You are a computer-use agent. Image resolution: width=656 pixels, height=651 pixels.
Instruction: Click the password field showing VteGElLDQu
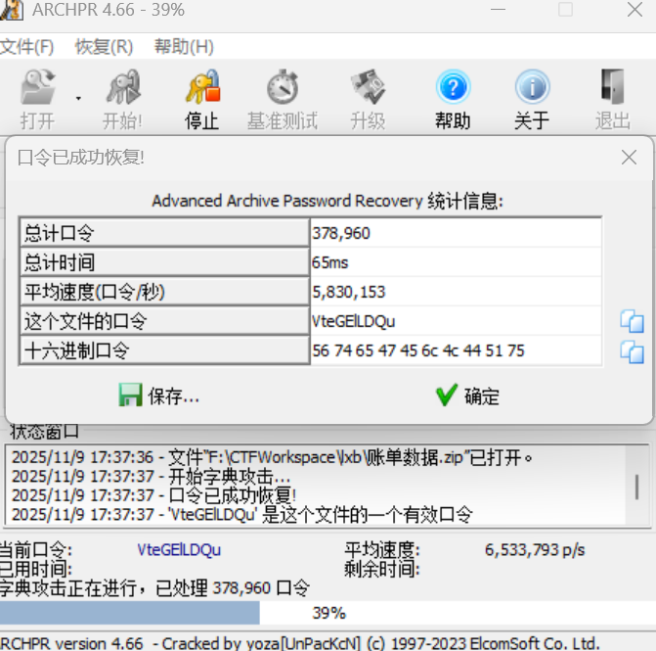coord(456,321)
